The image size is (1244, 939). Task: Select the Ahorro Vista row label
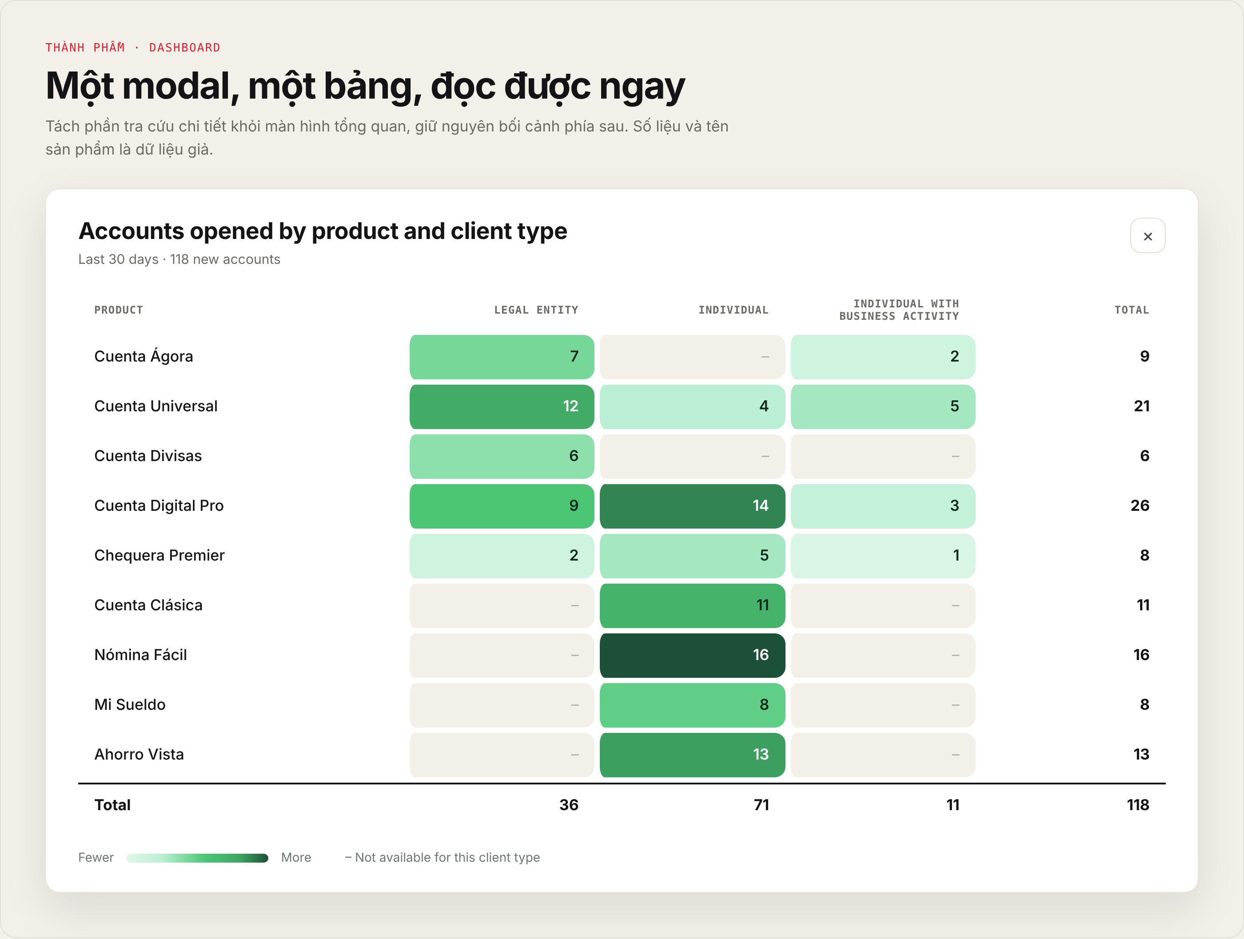(139, 755)
